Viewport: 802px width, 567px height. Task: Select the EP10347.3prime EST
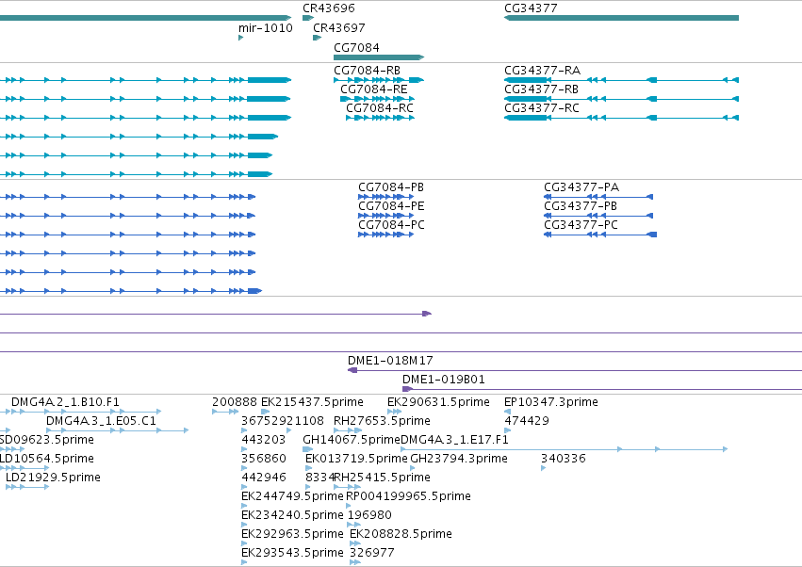tap(551, 402)
